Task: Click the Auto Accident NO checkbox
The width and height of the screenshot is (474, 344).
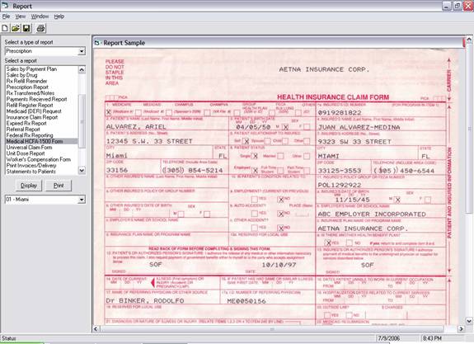Action: 280,214
